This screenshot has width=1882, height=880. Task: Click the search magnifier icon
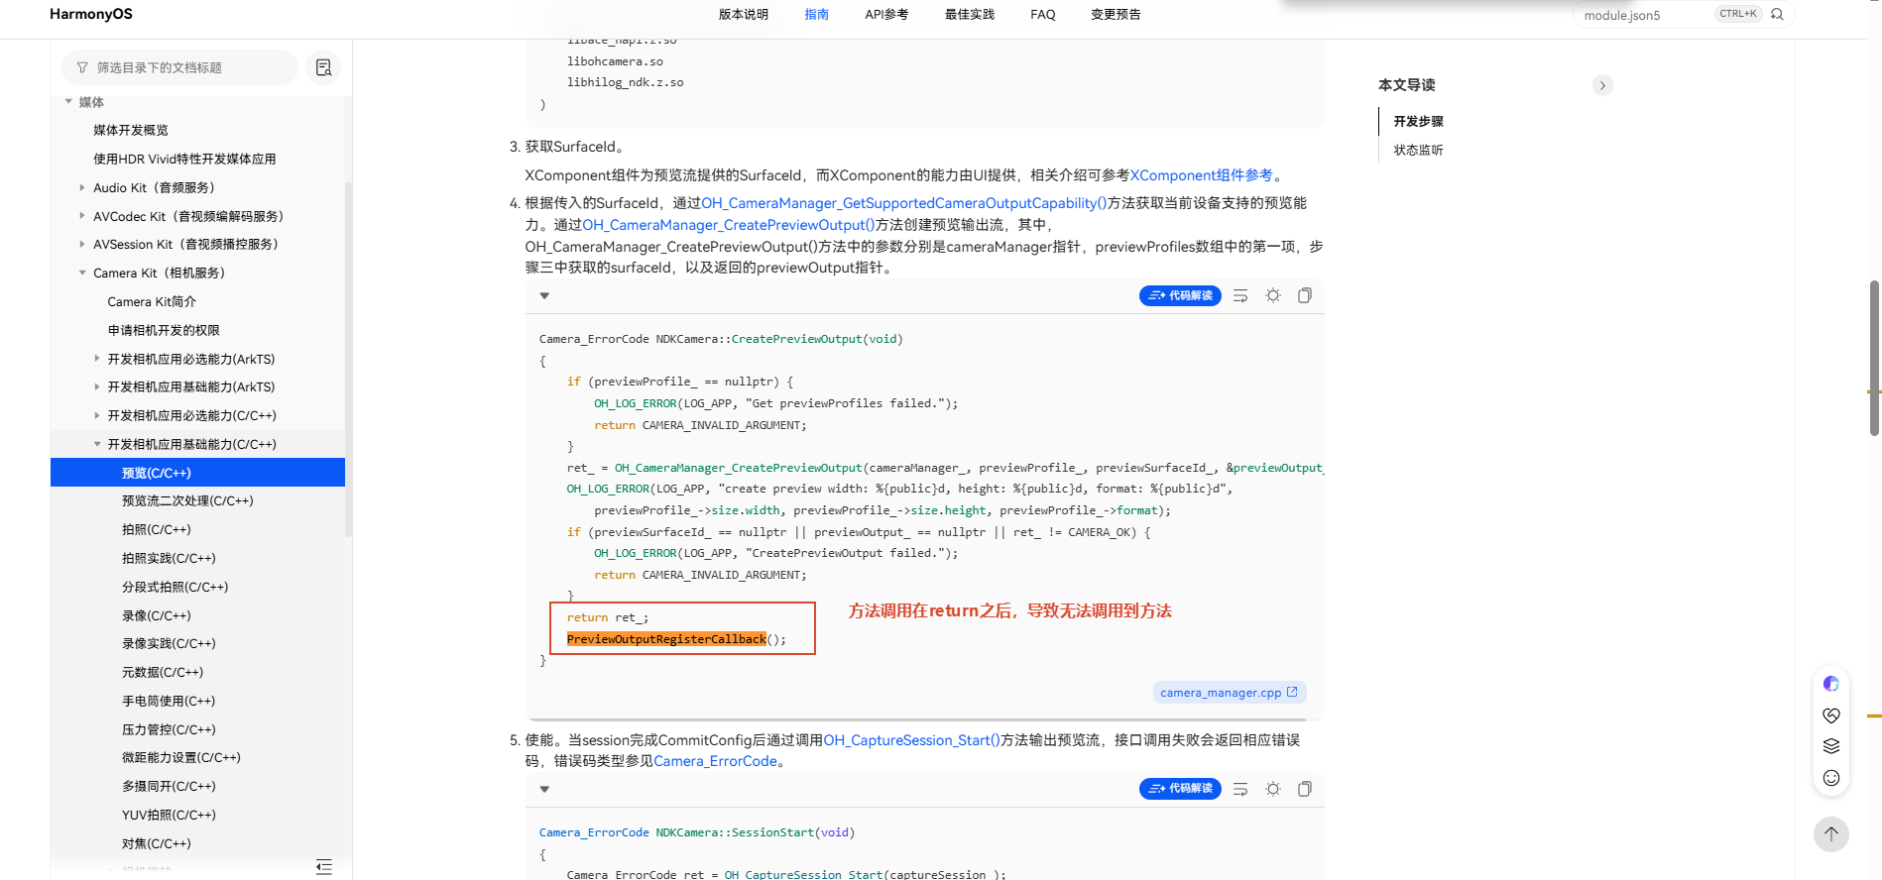pyautogui.click(x=1777, y=14)
